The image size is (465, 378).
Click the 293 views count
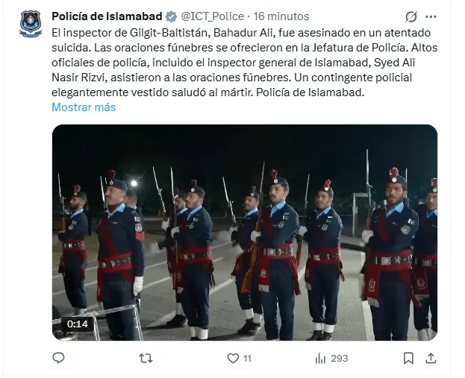(339, 358)
